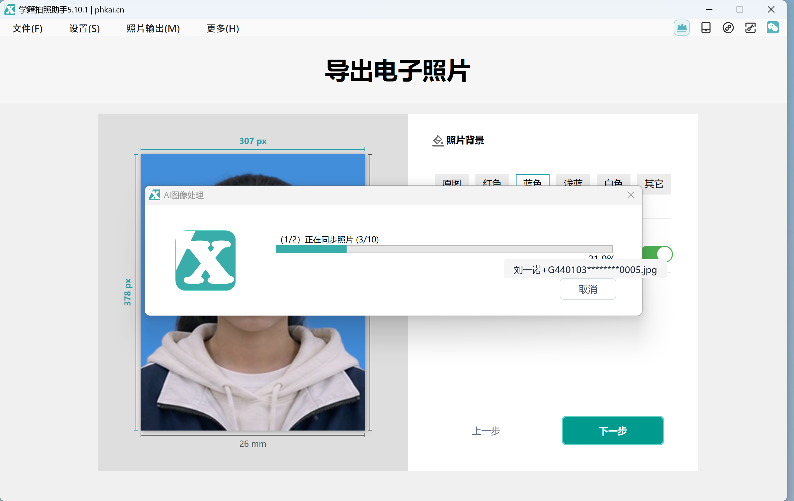This screenshot has height=501, width=794.
Task: Open the 设置(S) menu
Action: tap(85, 28)
